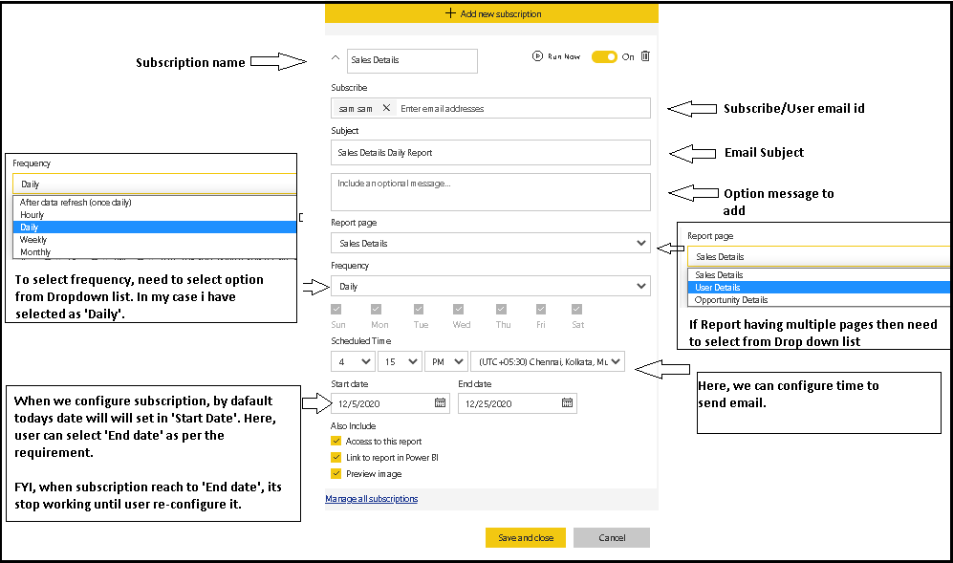Click the optional message text area
The width and height of the screenshot is (953, 563).
coord(490,192)
